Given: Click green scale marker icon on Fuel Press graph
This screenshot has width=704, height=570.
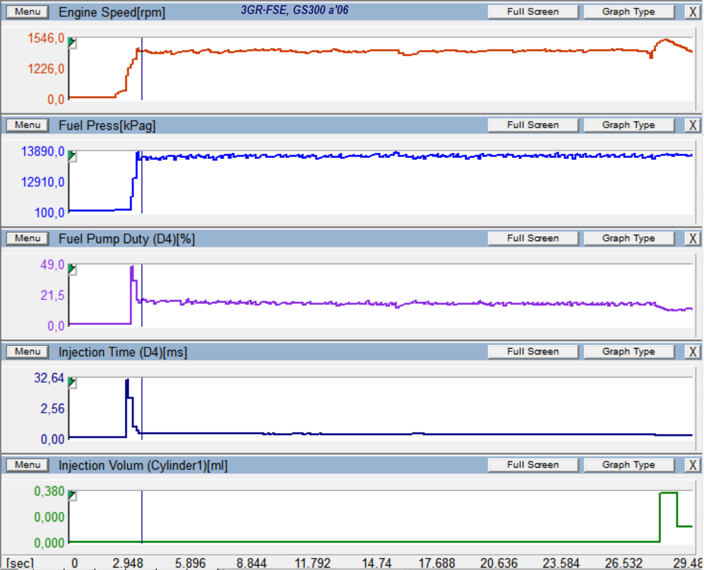Looking at the screenshot, I should [x=72, y=156].
